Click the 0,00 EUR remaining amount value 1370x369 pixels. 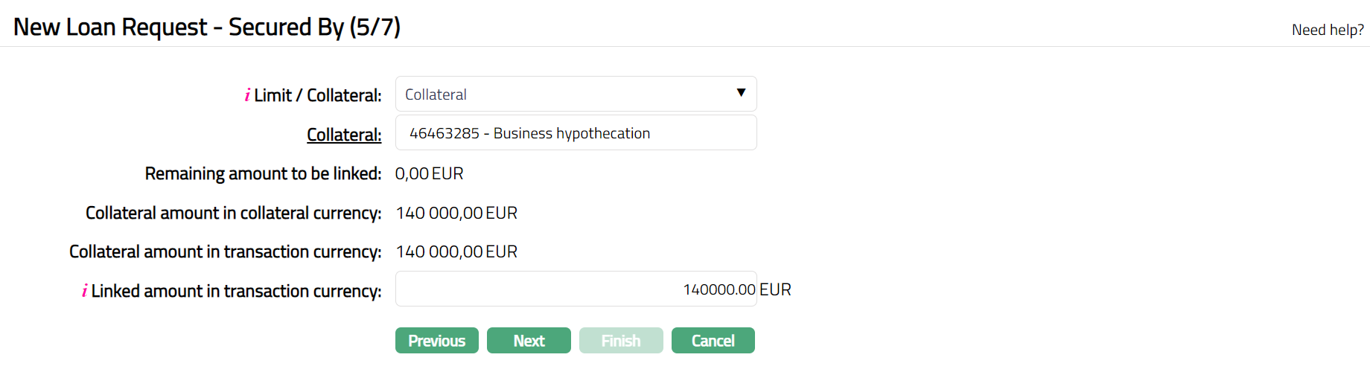click(x=429, y=174)
